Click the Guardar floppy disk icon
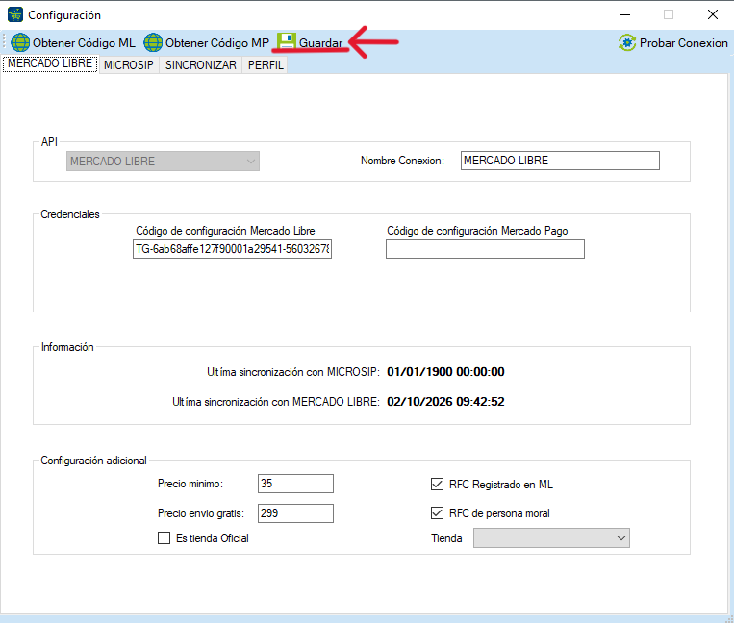734x623 pixels. coord(287,41)
